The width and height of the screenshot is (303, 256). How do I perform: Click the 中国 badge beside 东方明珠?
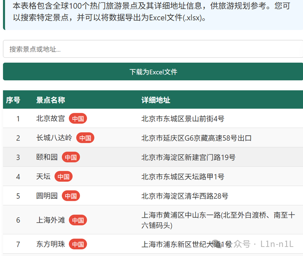pos(78,244)
